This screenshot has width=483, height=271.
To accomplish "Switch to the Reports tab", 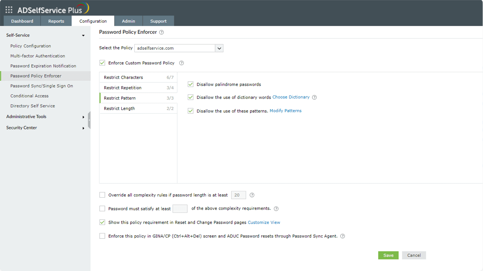I will [56, 21].
